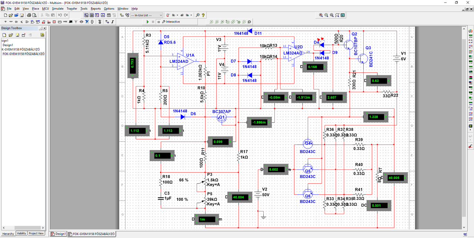474x238 pixels.
Task: Toggle the Design Toolbox view button
Action: click(86, 15)
